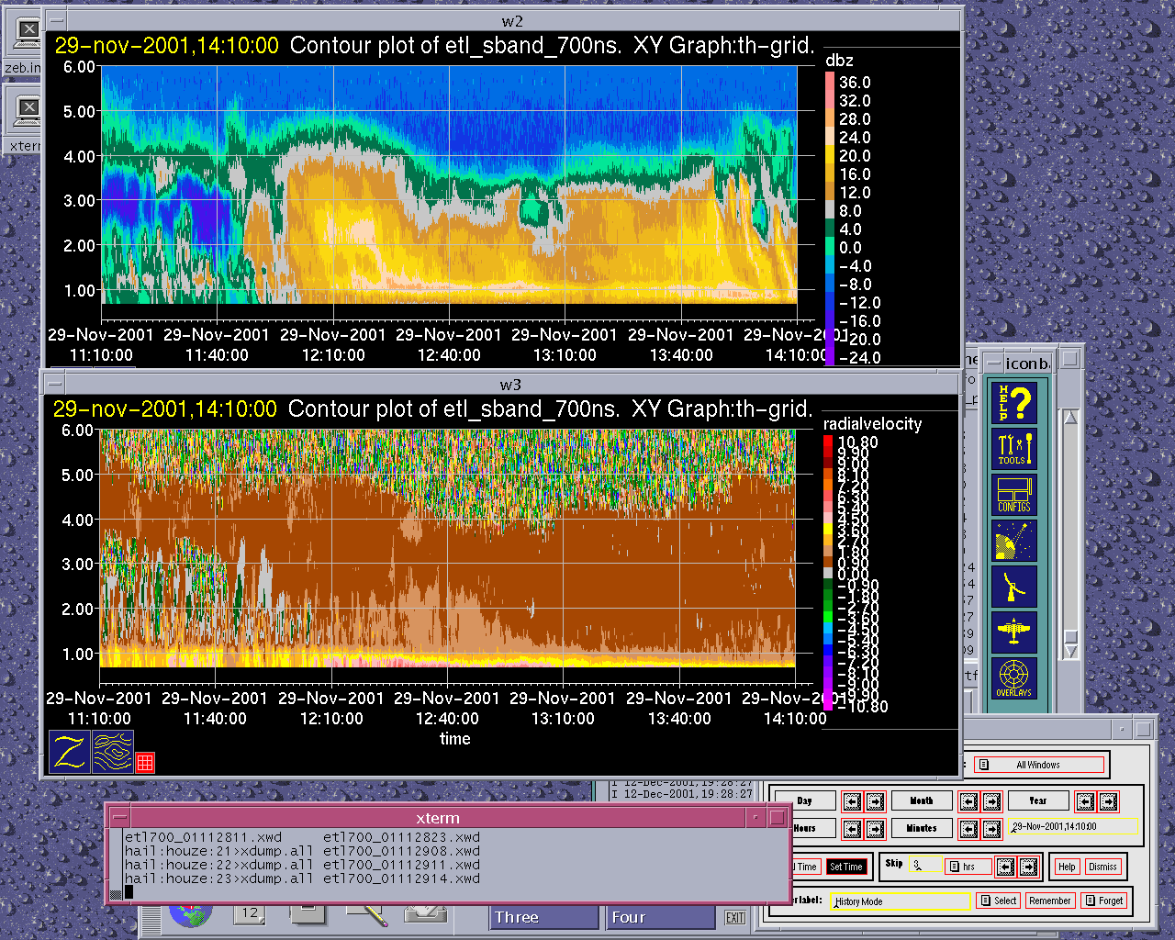Screen dimensions: 1175x940
Task: Click the Z field icon in w3
Action: tap(70, 752)
